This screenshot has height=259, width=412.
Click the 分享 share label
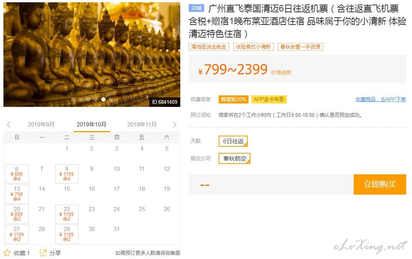[x=55, y=253]
